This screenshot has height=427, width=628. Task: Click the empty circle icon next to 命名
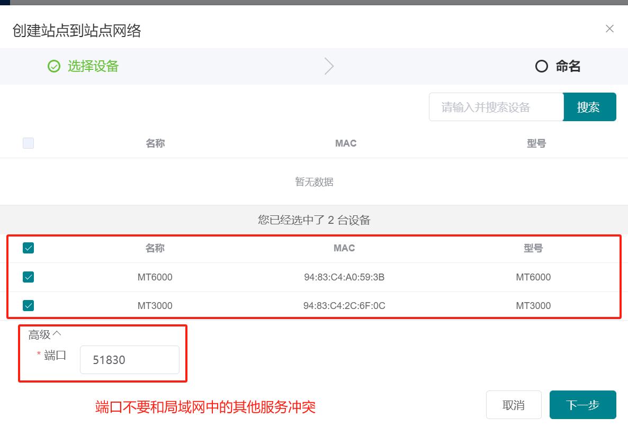point(541,66)
